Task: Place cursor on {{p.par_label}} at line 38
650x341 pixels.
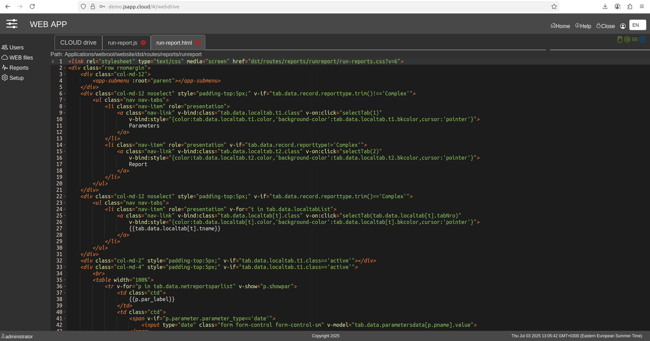Action: click(152, 299)
